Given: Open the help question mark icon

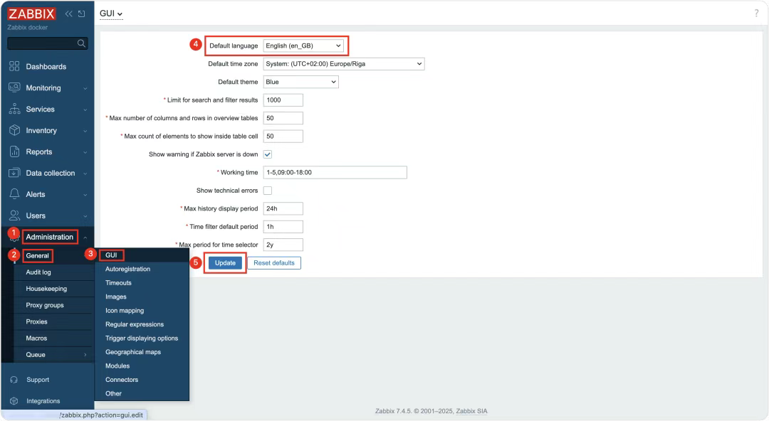Looking at the screenshot, I should point(756,14).
